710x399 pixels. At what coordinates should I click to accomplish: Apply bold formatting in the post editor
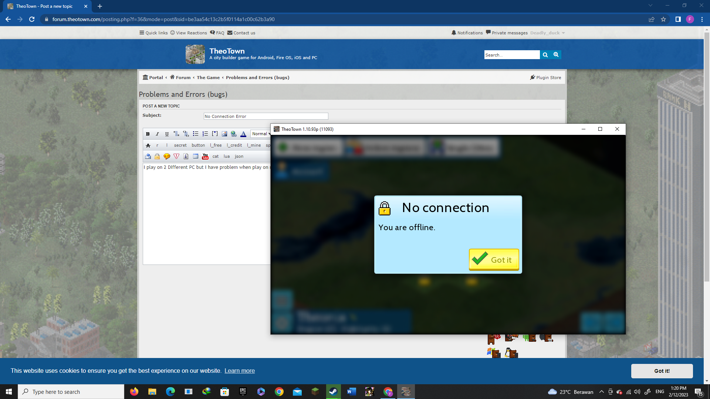[x=148, y=134]
